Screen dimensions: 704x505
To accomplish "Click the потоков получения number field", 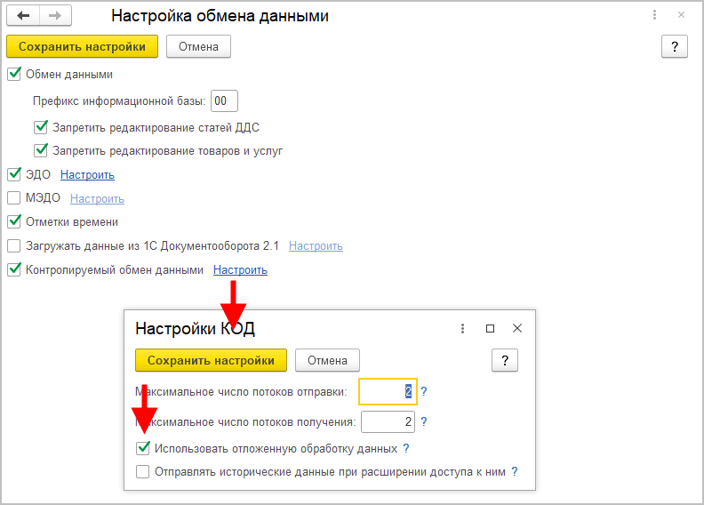I will [388, 421].
